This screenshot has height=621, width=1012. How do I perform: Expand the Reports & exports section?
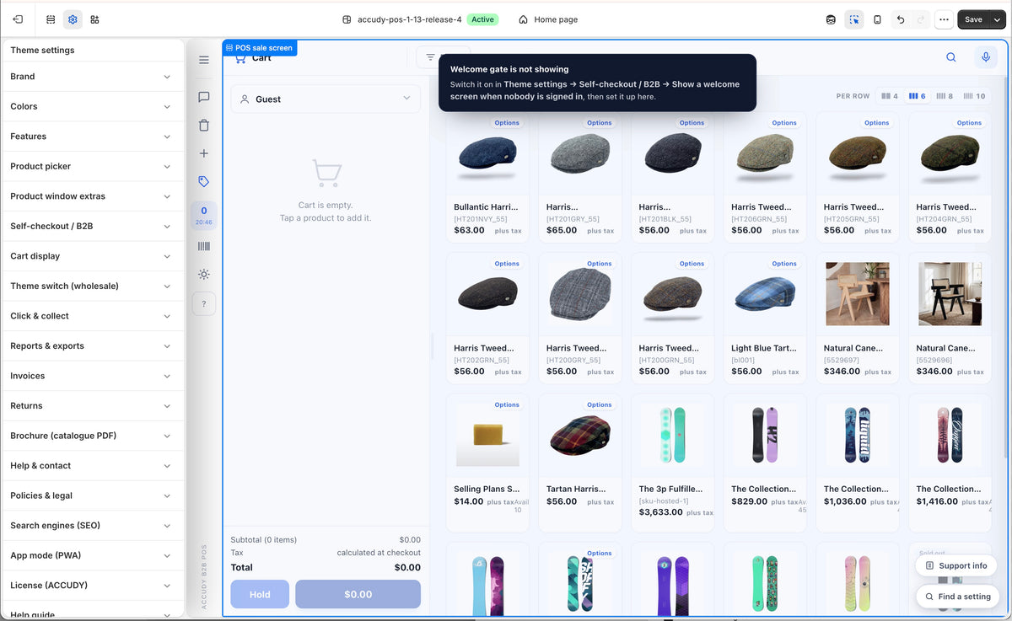point(91,345)
